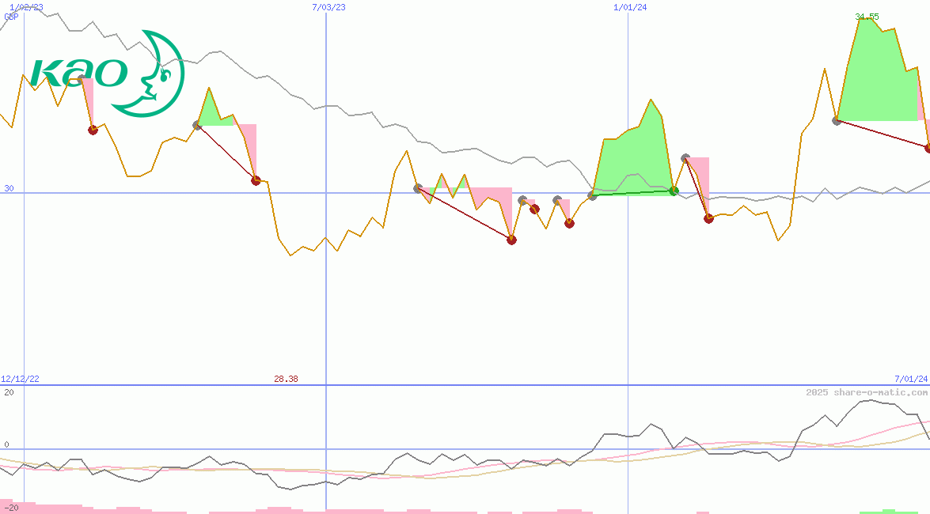Select the red marker at the chart's lowest trade point
This screenshot has height=514, width=930.
[x=511, y=240]
